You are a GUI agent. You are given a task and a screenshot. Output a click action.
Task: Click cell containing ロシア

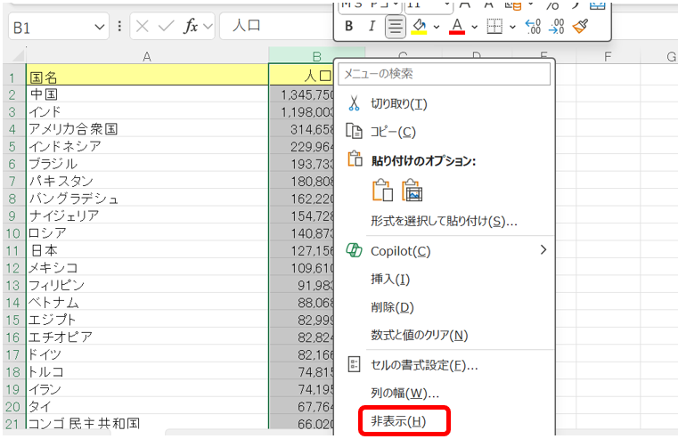point(147,232)
